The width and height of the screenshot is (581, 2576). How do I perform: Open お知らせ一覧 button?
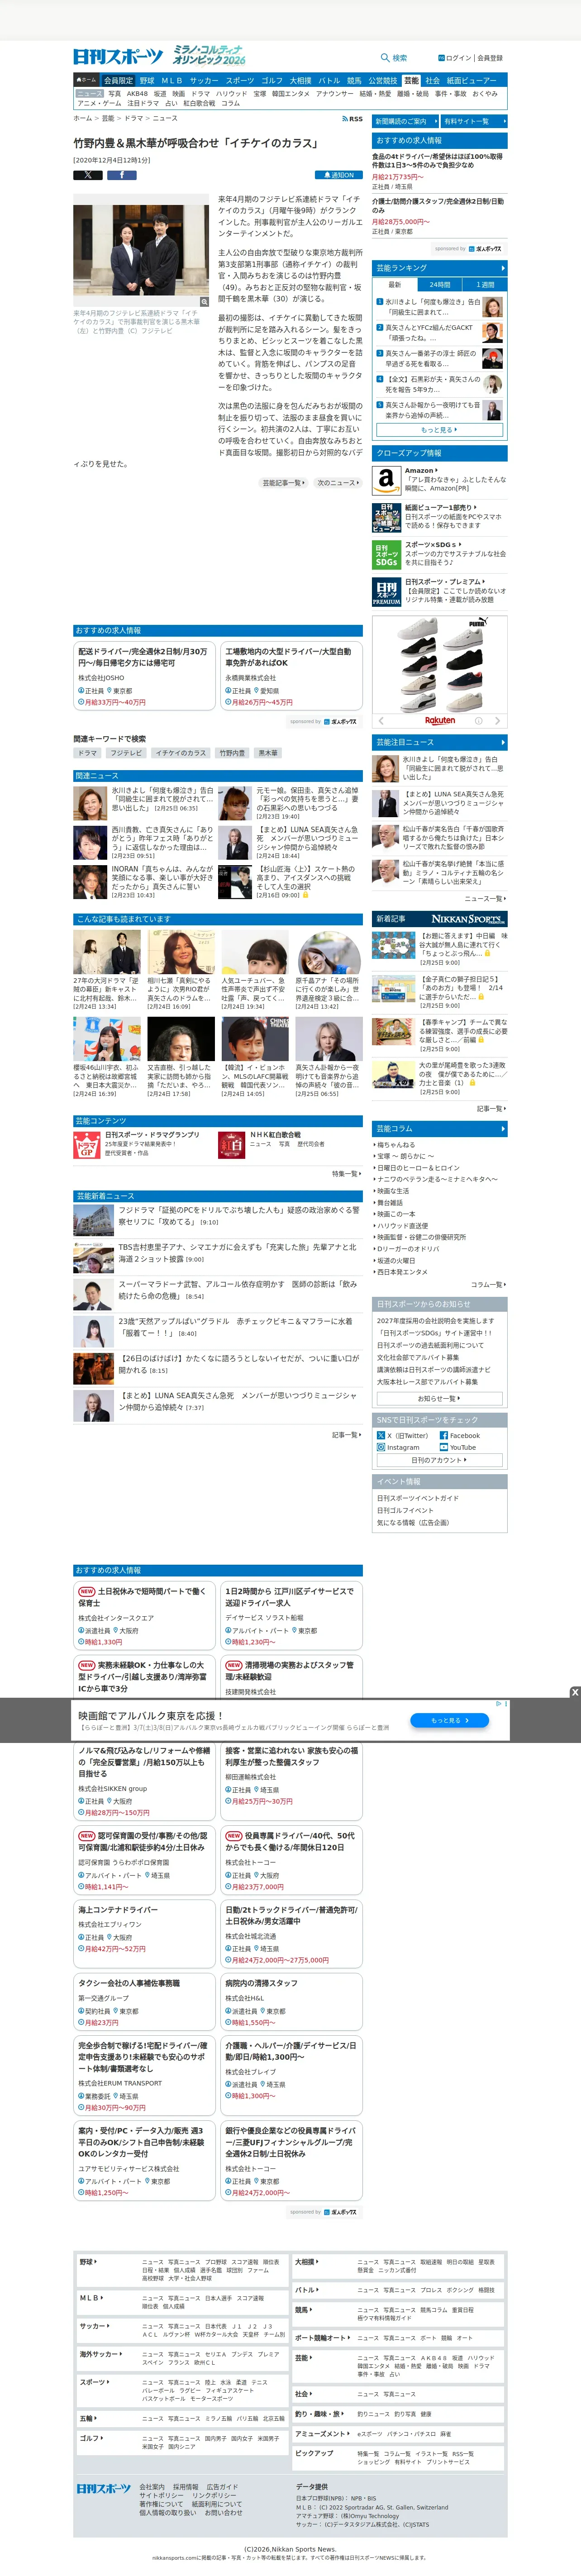[x=440, y=1398]
